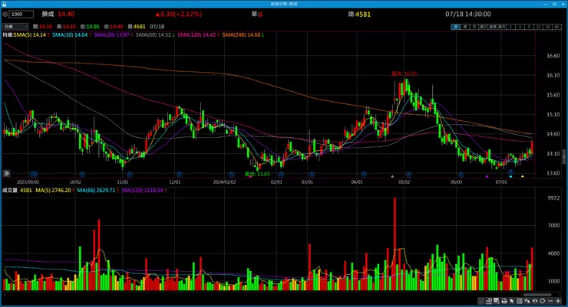Click the month marker circle near 07/01
568x307 pixels.
510,172
